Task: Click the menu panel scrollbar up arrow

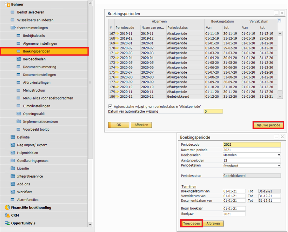Action: (x=90, y=3)
